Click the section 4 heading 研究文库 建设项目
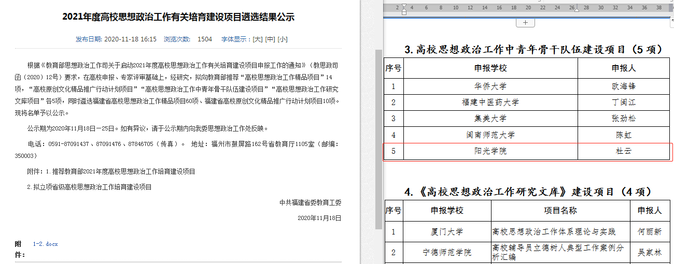Image resolution: width=674 pixels, height=264 pixels. (533, 192)
